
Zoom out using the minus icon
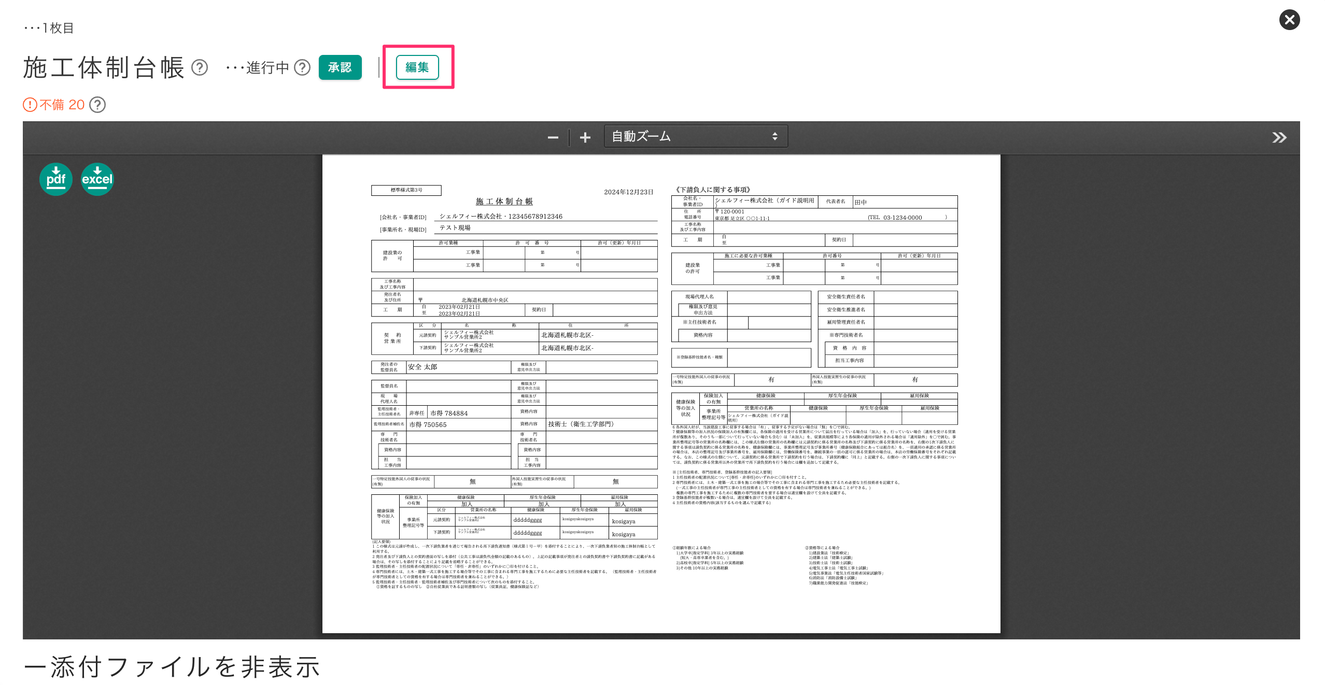coord(553,137)
